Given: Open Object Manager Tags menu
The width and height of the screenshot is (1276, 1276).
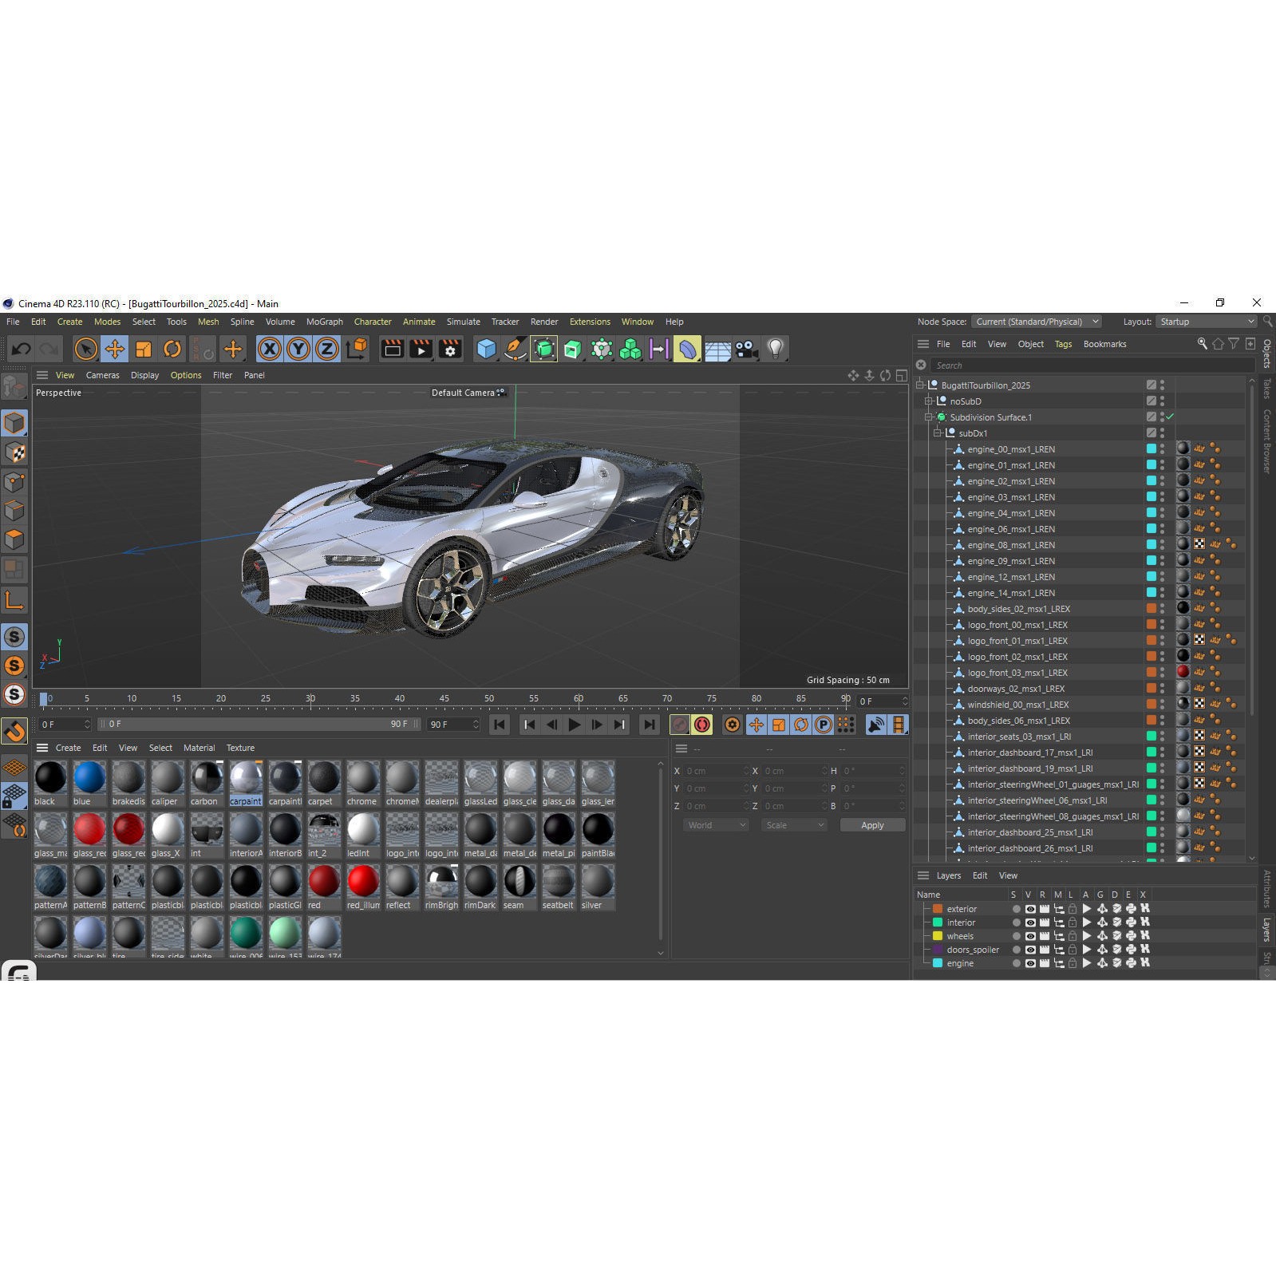Looking at the screenshot, I should coord(1064,344).
